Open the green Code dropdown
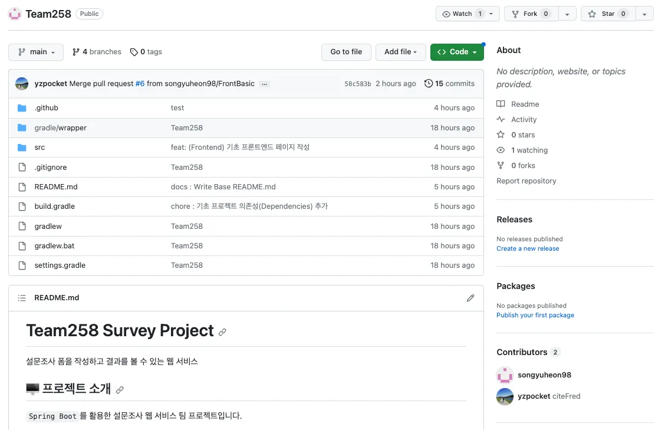Image resolution: width=665 pixels, height=430 pixels. 457,52
